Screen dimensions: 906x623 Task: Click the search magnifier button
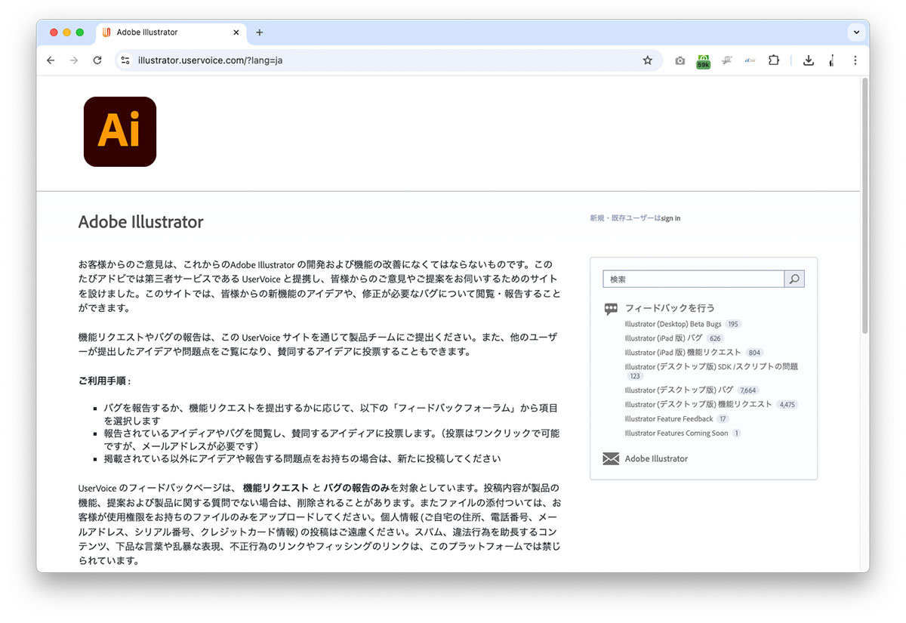794,279
